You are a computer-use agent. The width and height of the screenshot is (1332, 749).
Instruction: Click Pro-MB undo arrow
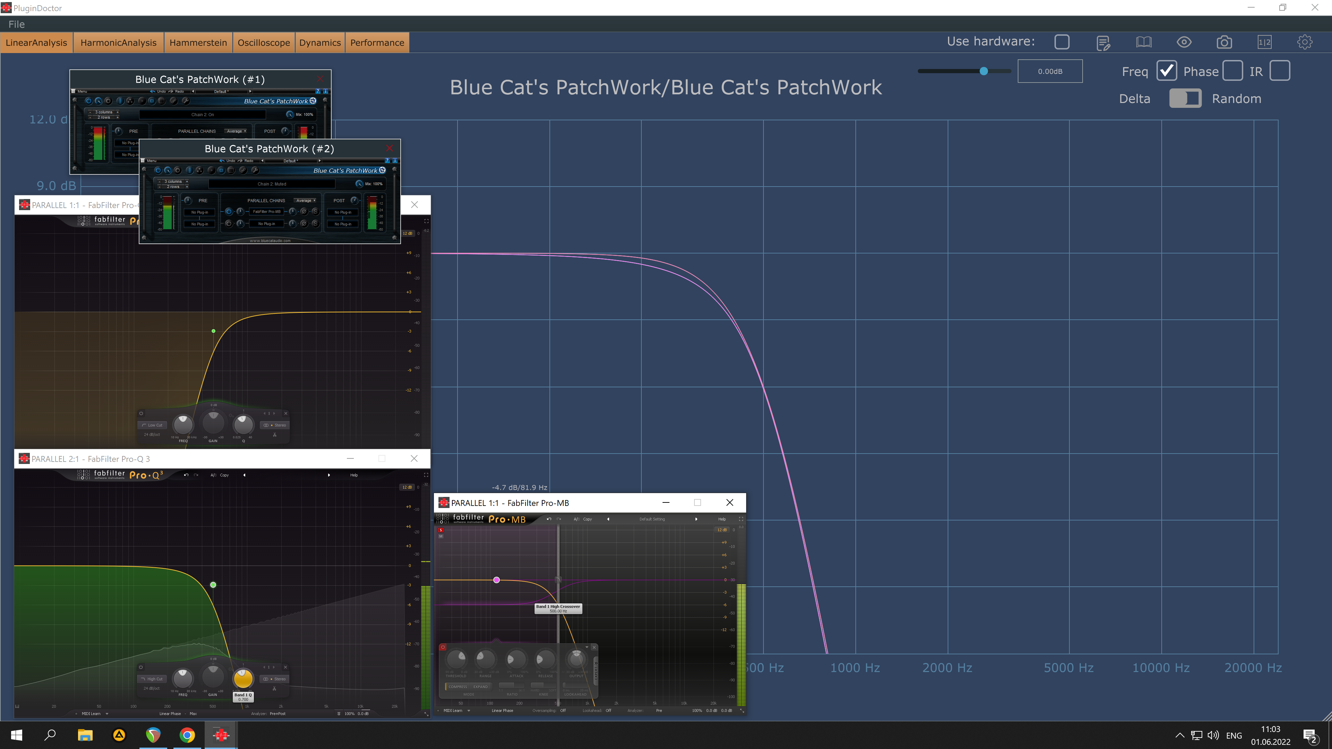[549, 519]
